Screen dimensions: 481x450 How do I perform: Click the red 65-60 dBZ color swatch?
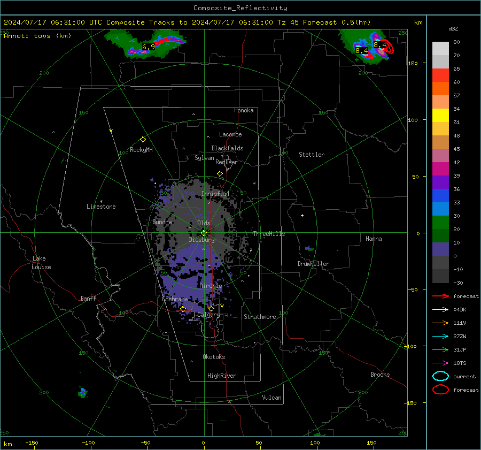(x=440, y=75)
